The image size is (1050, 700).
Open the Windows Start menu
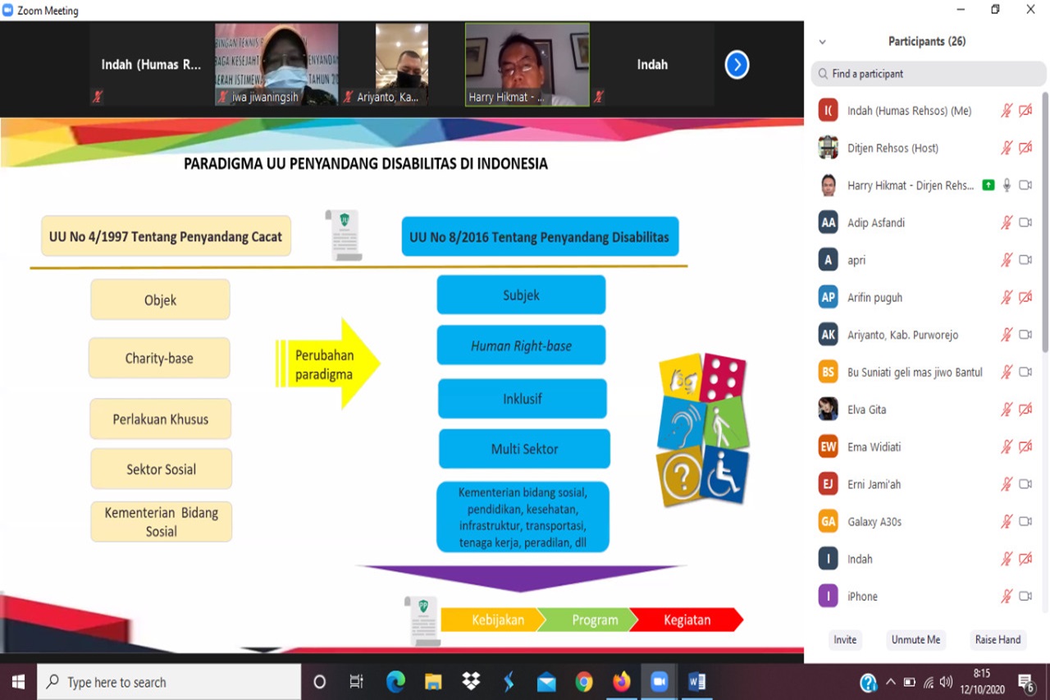(x=18, y=682)
